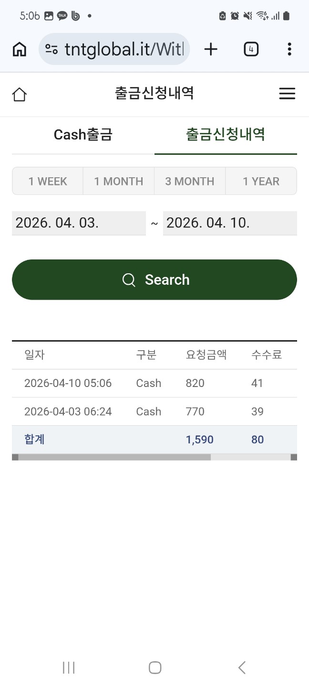Open the tab switcher showing 4 tabs
The width and height of the screenshot is (309, 688).
click(x=251, y=49)
